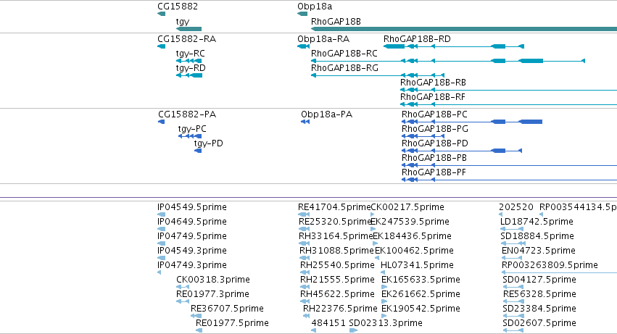
Task: Click the RhoGAP18B-PD protein label
Action: (x=435, y=143)
